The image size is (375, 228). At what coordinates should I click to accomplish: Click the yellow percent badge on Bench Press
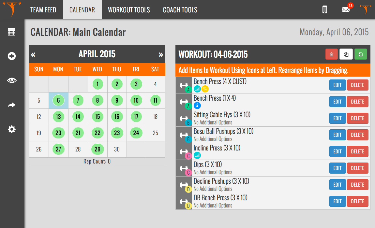click(x=205, y=89)
